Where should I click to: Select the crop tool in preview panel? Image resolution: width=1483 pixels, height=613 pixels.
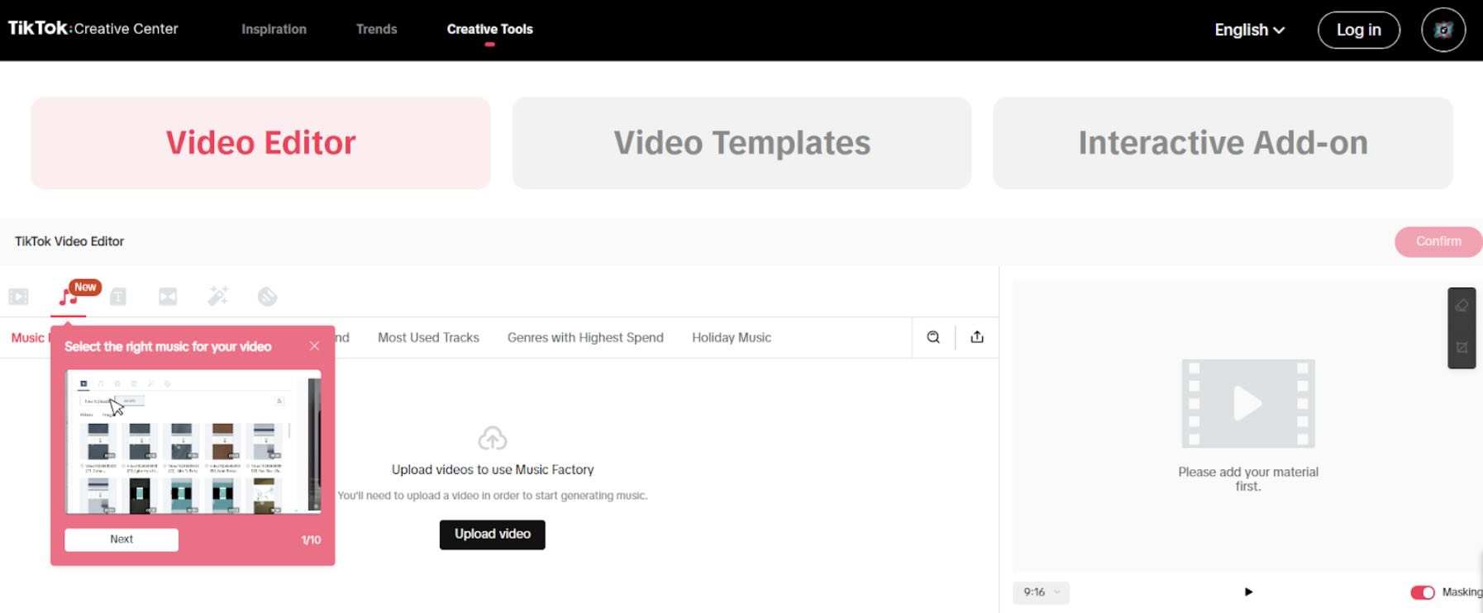1462,348
